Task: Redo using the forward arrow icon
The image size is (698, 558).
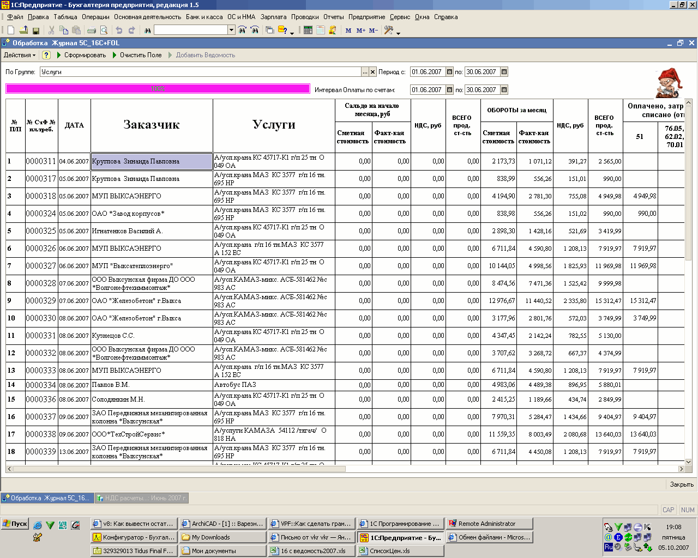Action: tap(131, 31)
